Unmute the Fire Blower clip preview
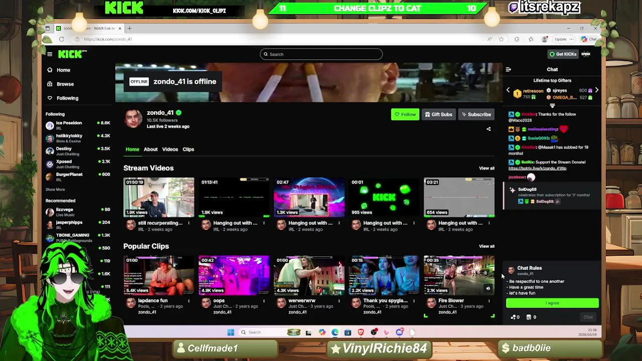The image size is (642, 361). 488,288
